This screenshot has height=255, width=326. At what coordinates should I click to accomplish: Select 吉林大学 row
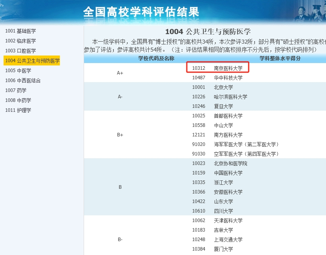pos(223,230)
